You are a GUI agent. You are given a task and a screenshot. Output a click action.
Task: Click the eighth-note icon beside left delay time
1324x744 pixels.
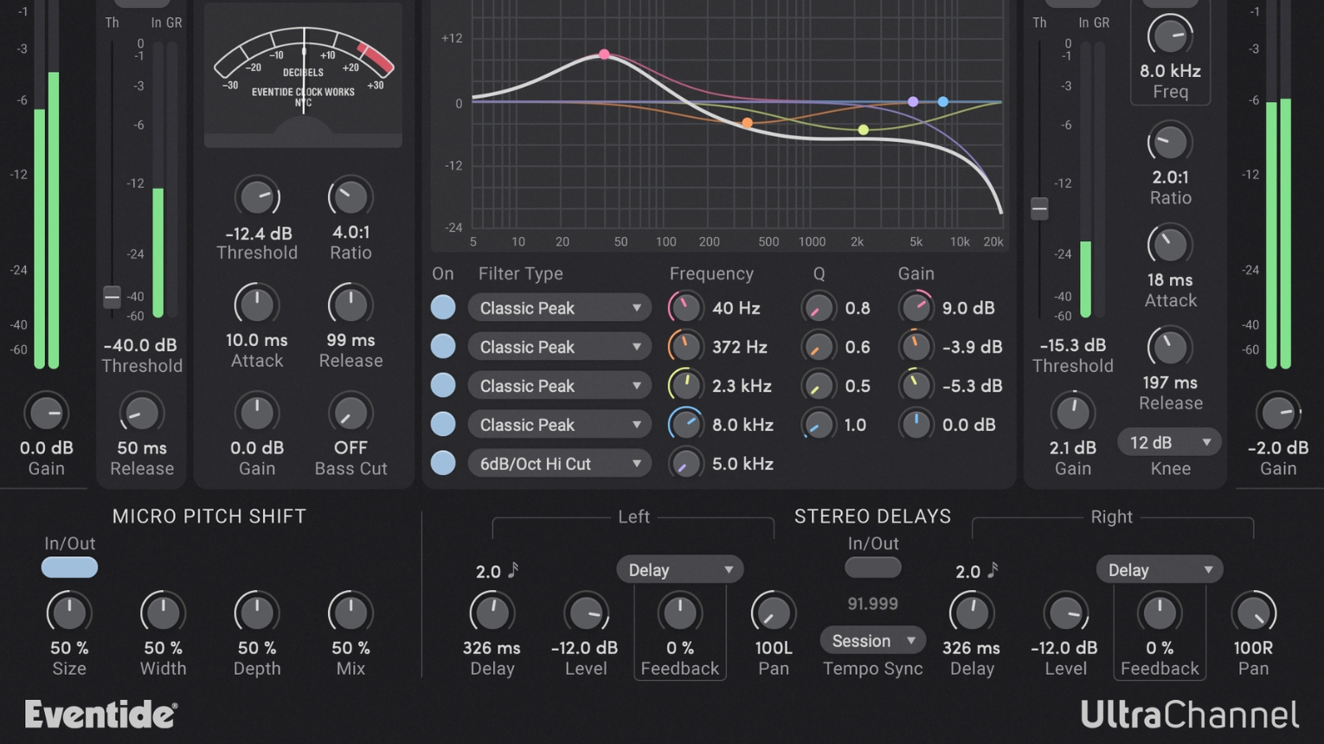pos(512,568)
